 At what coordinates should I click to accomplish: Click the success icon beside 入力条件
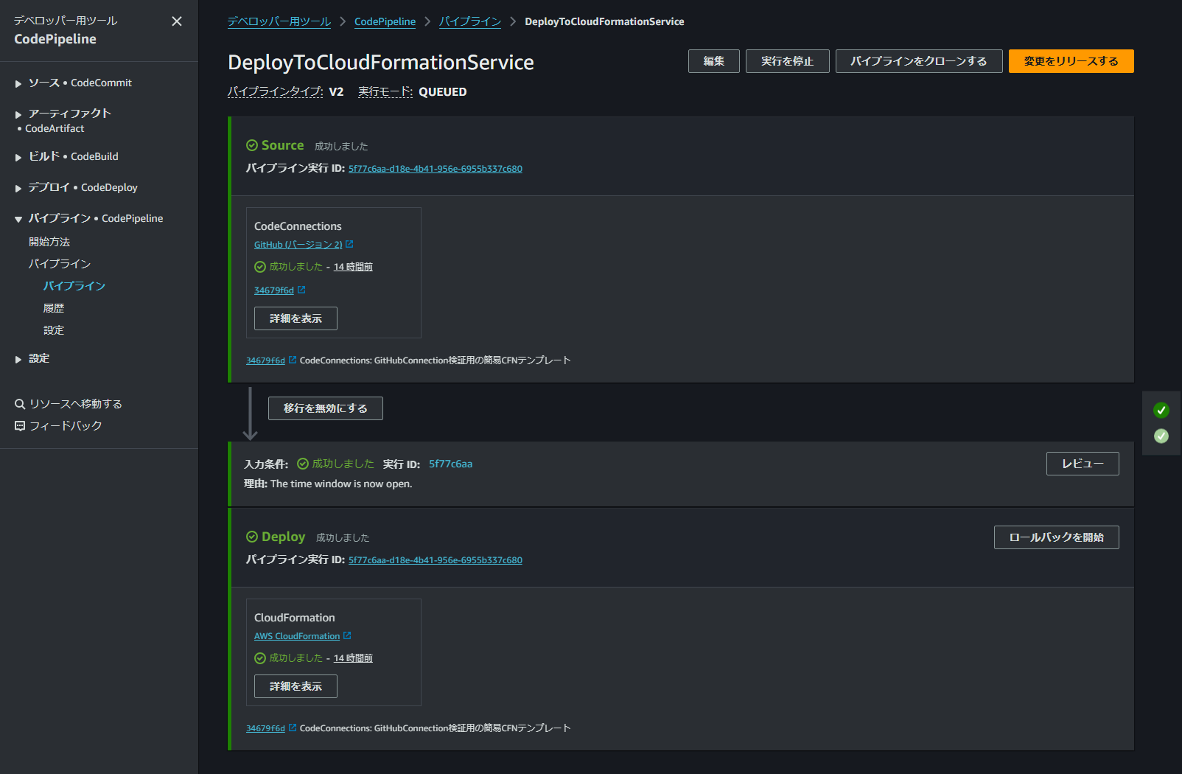click(x=302, y=464)
